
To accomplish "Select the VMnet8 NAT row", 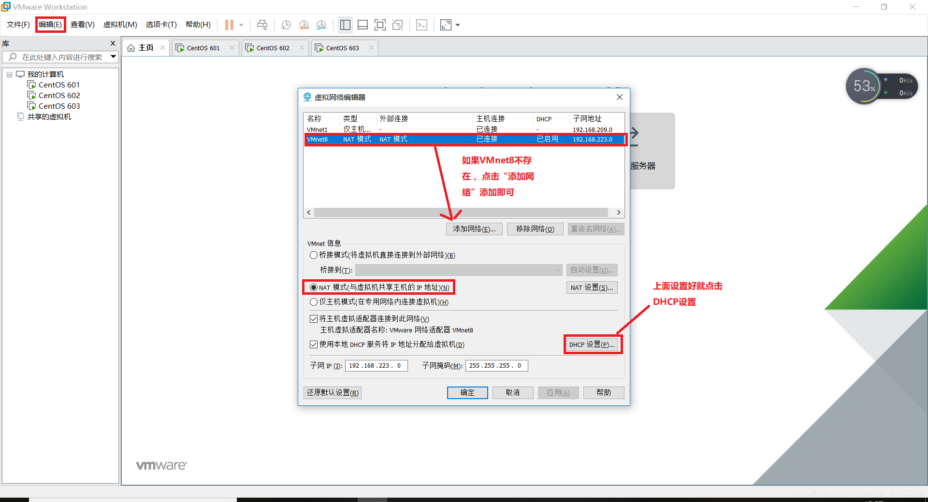I will click(464, 139).
